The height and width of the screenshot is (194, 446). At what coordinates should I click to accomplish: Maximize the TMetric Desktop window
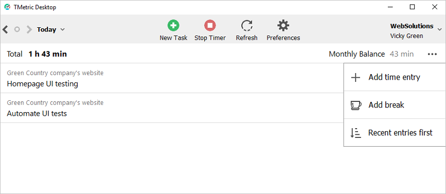click(x=412, y=7)
